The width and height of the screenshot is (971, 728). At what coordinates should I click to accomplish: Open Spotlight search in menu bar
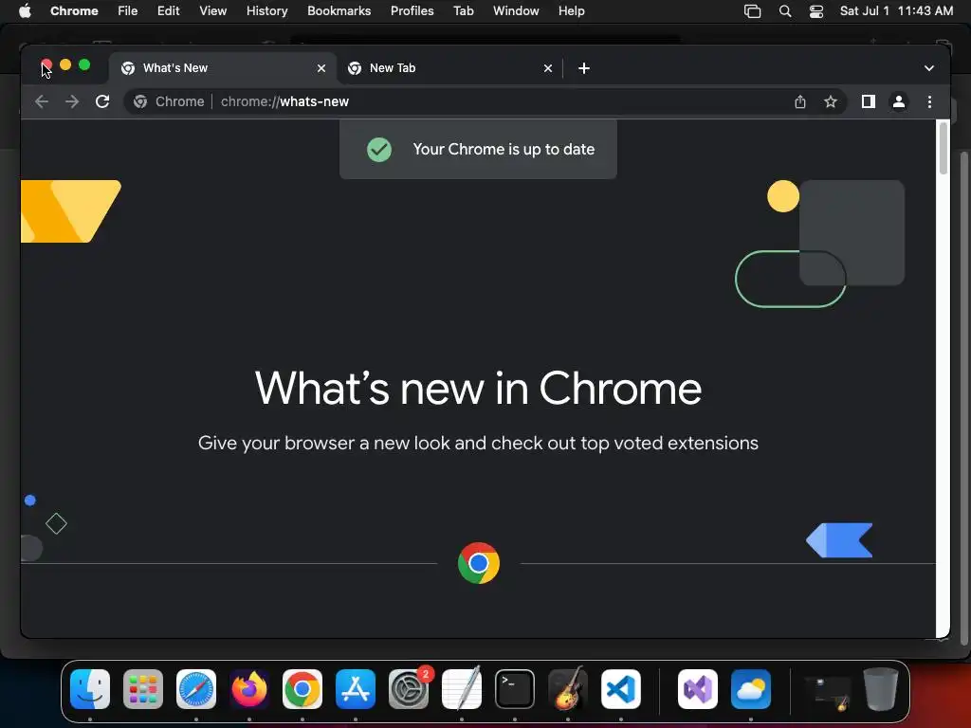pos(785,11)
